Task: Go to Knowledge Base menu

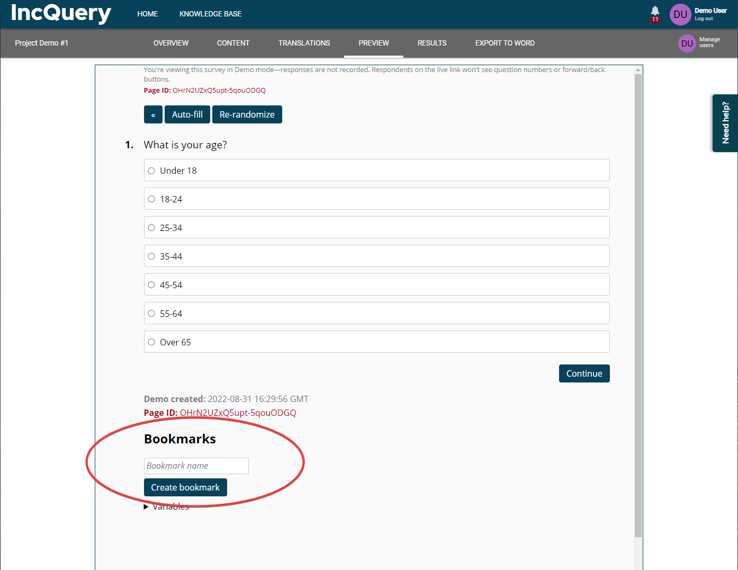Action: click(x=210, y=14)
